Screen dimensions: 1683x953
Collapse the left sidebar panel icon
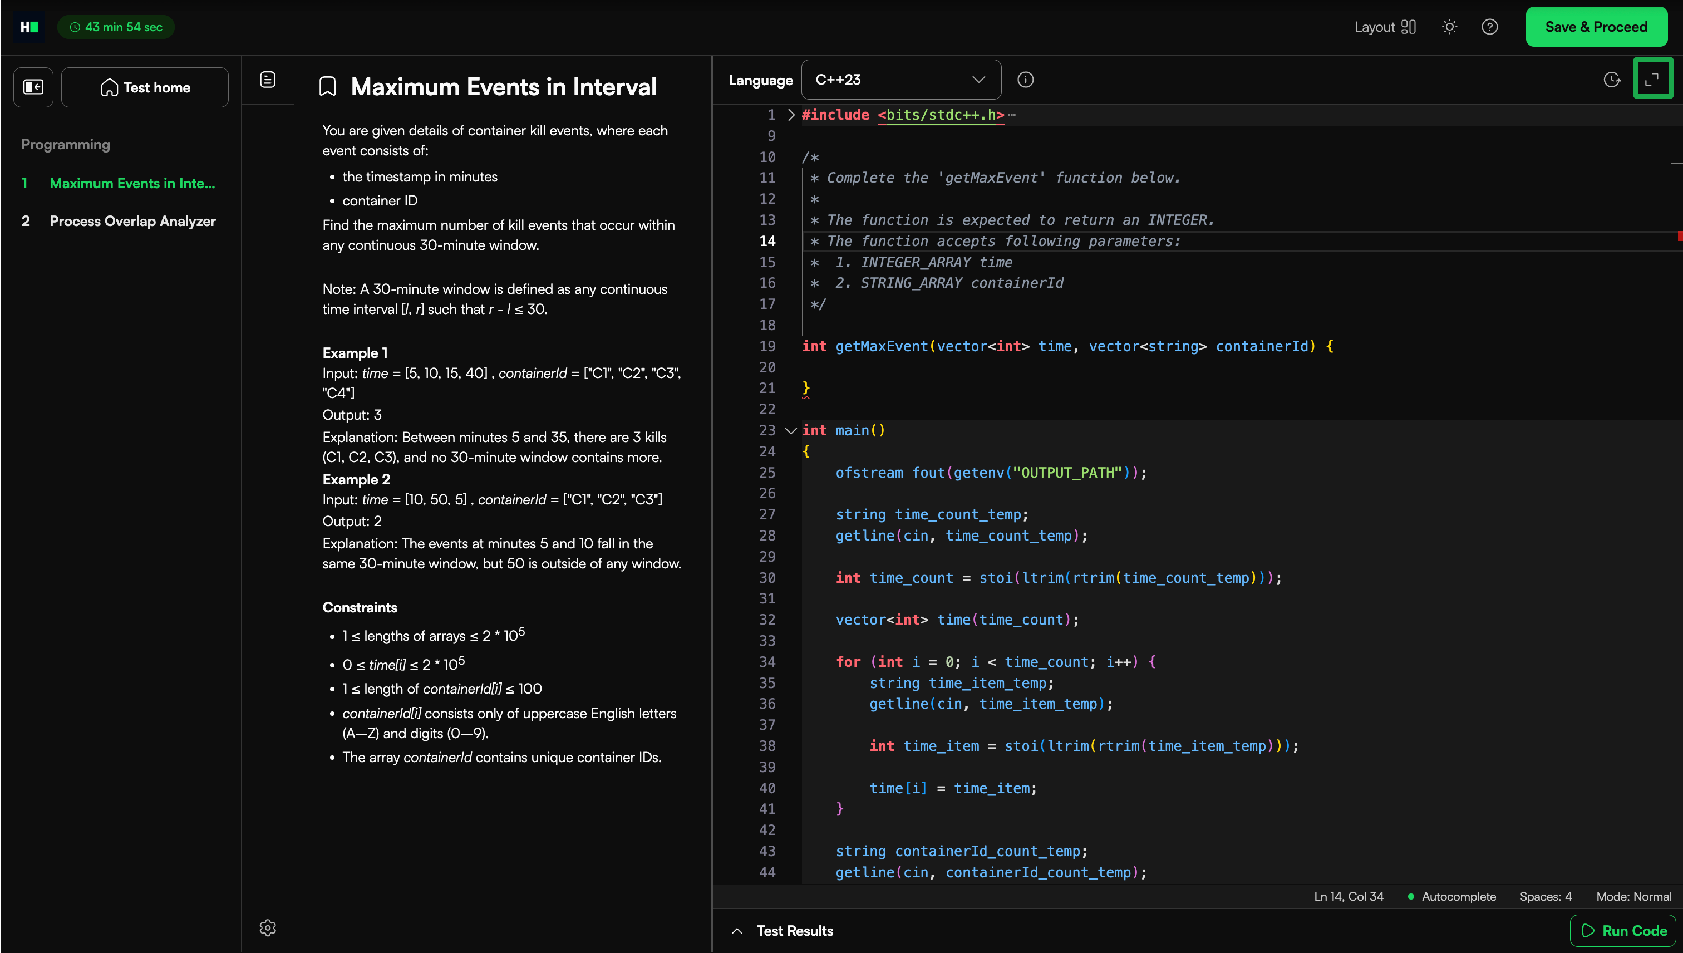point(33,87)
